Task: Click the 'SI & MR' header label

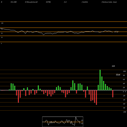Action: pos(13,2)
